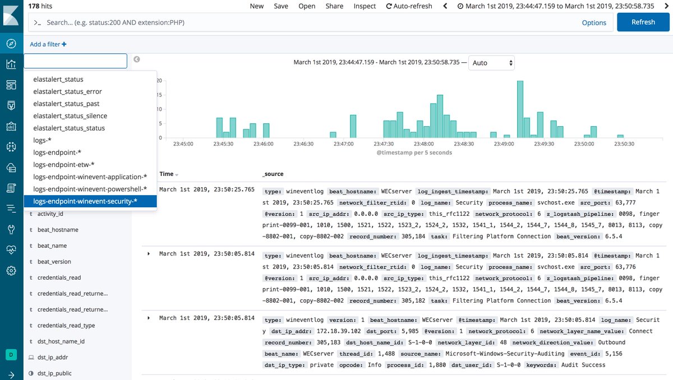The image size is (673, 380).
Task: Click Save in the top menu
Action: pos(281,6)
